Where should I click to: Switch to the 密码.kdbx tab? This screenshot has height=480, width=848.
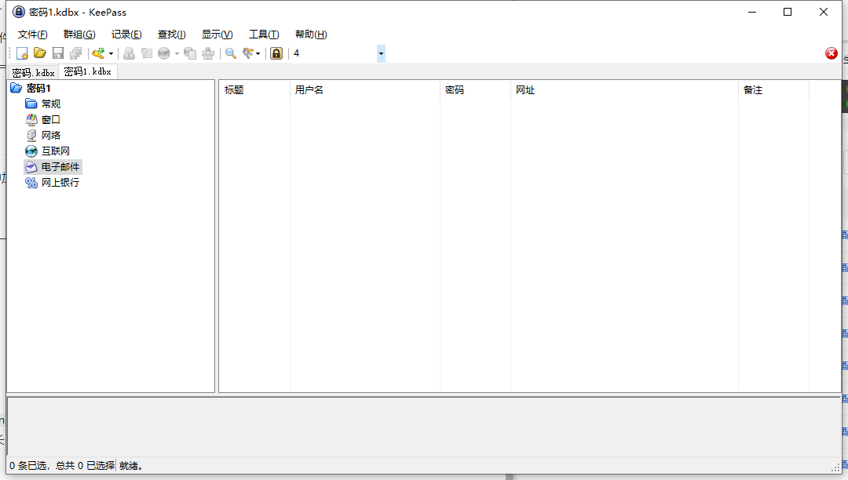coord(34,72)
